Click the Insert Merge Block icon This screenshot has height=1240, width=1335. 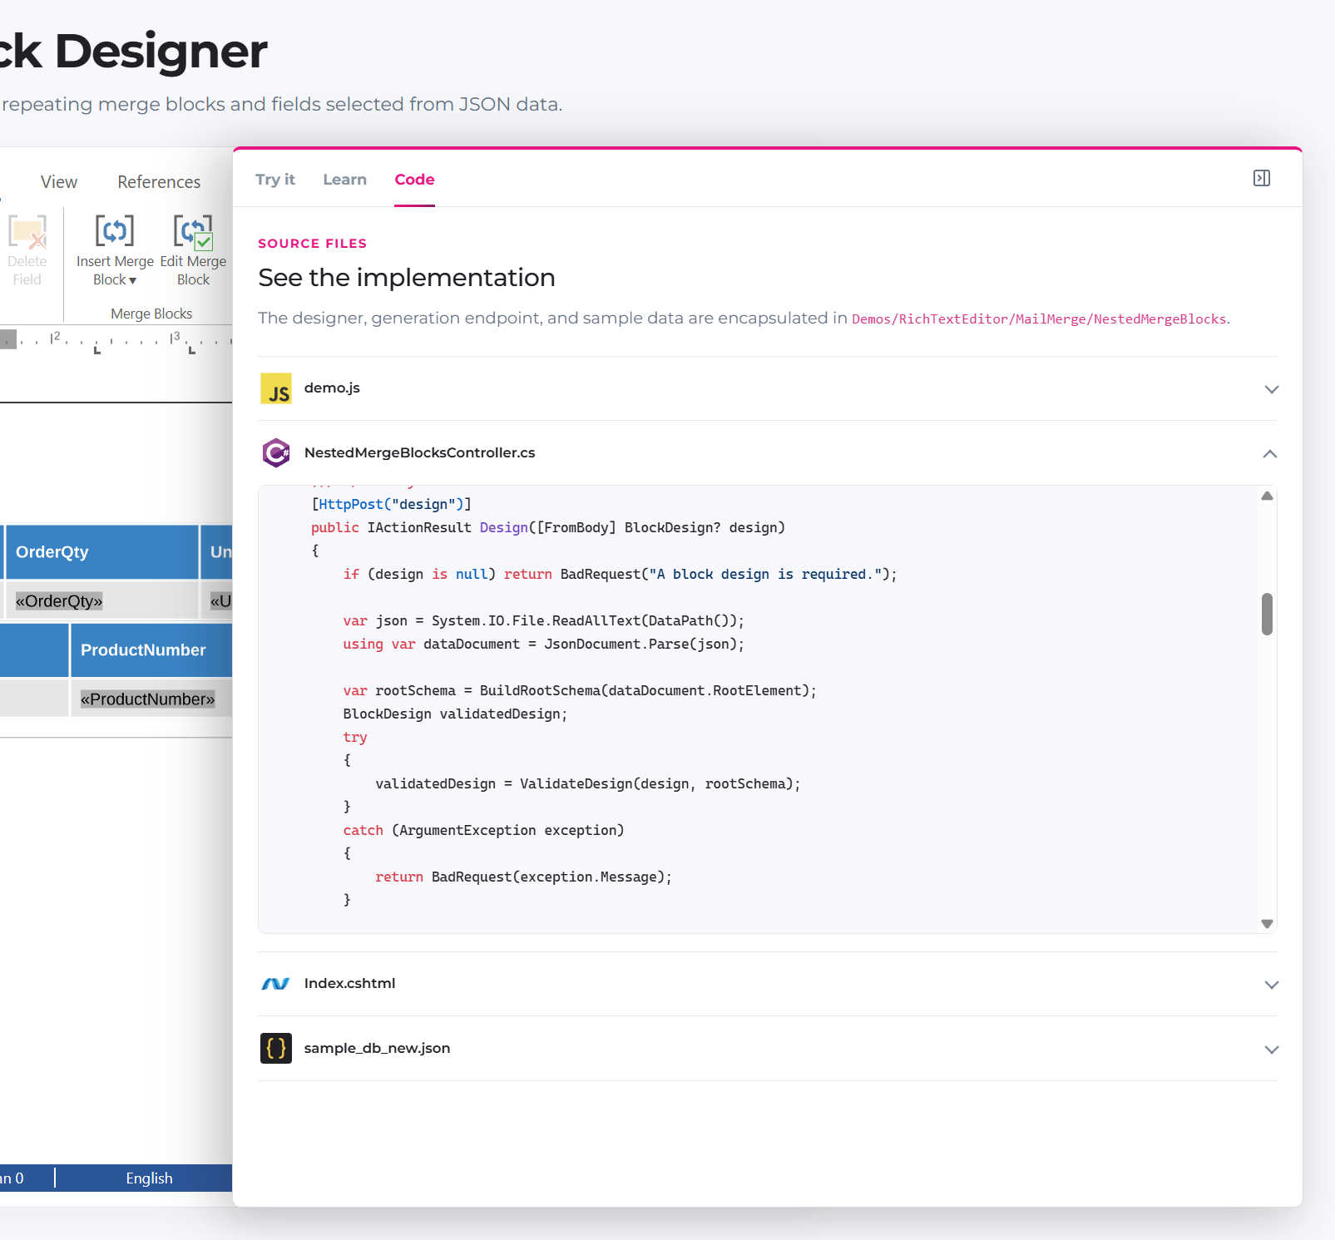(x=114, y=231)
